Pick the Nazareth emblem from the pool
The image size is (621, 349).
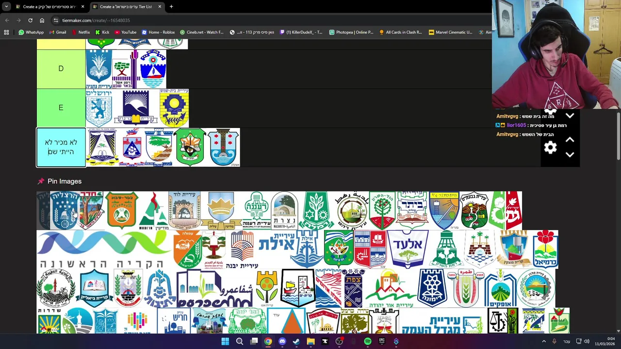pyautogui.click(x=284, y=210)
